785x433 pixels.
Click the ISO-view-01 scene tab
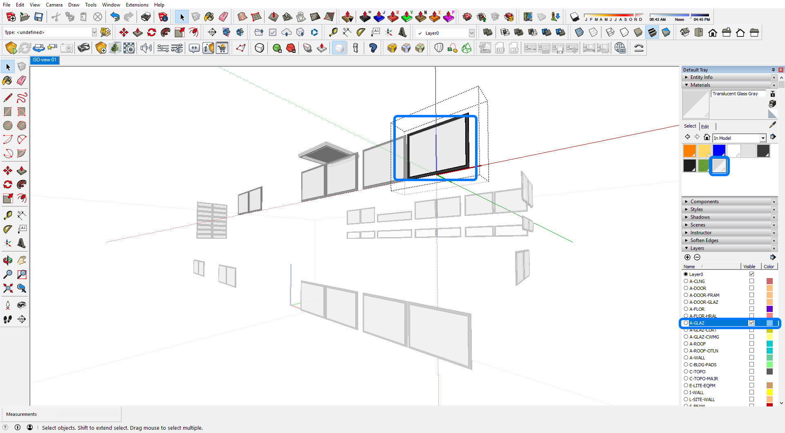45,60
